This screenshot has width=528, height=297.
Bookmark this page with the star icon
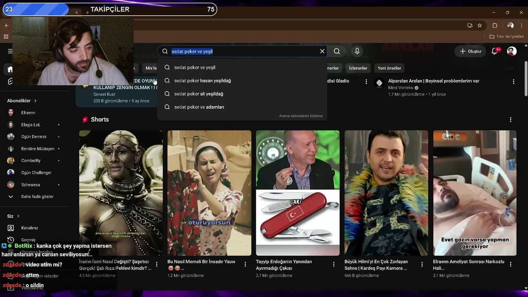tap(480, 25)
